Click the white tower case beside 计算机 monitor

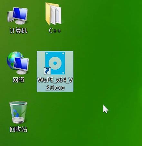pos(10,16)
